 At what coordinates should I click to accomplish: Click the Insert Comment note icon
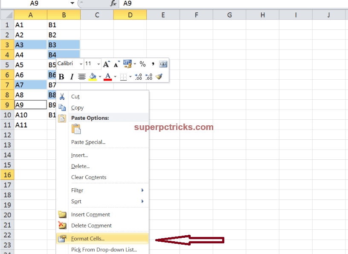click(x=62, y=214)
